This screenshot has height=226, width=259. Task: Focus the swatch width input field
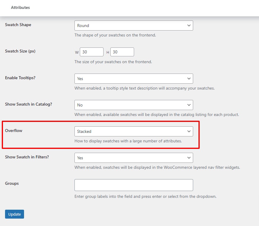[92, 52]
